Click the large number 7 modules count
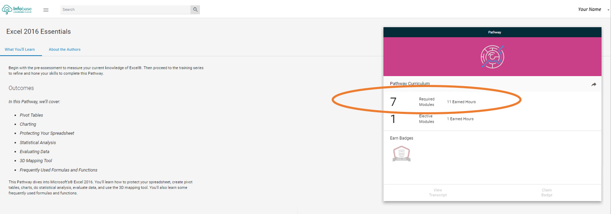Screen dimensions: 611x214 click(393, 102)
